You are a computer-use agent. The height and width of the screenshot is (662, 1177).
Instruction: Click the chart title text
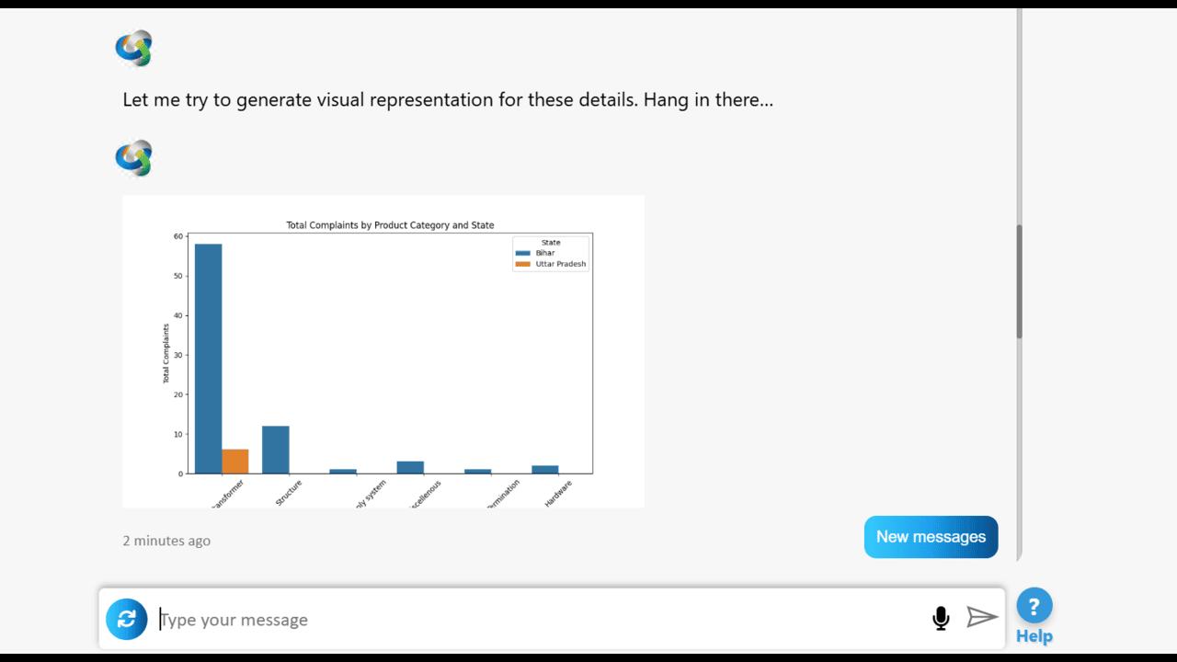tap(390, 225)
